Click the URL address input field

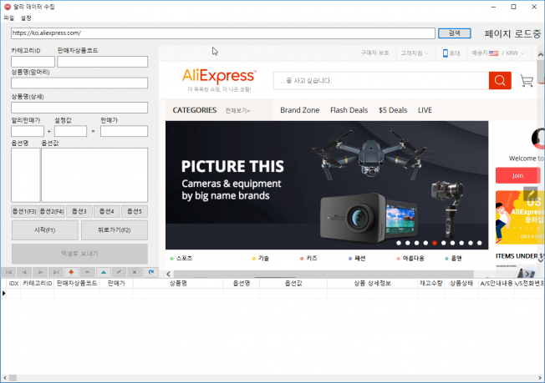click(x=222, y=33)
